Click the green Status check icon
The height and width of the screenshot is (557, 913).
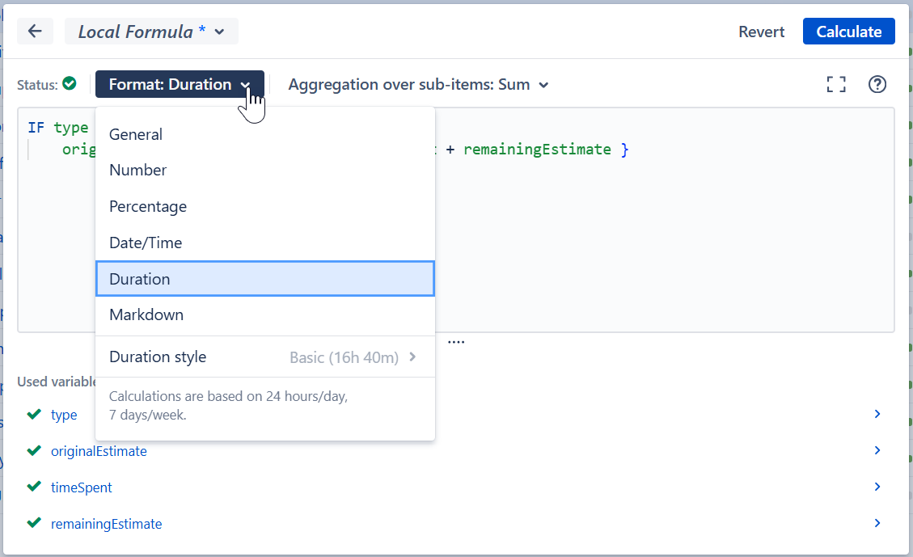point(68,83)
